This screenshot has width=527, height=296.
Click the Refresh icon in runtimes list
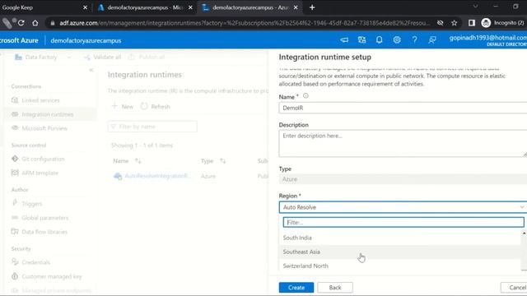(144, 106)
